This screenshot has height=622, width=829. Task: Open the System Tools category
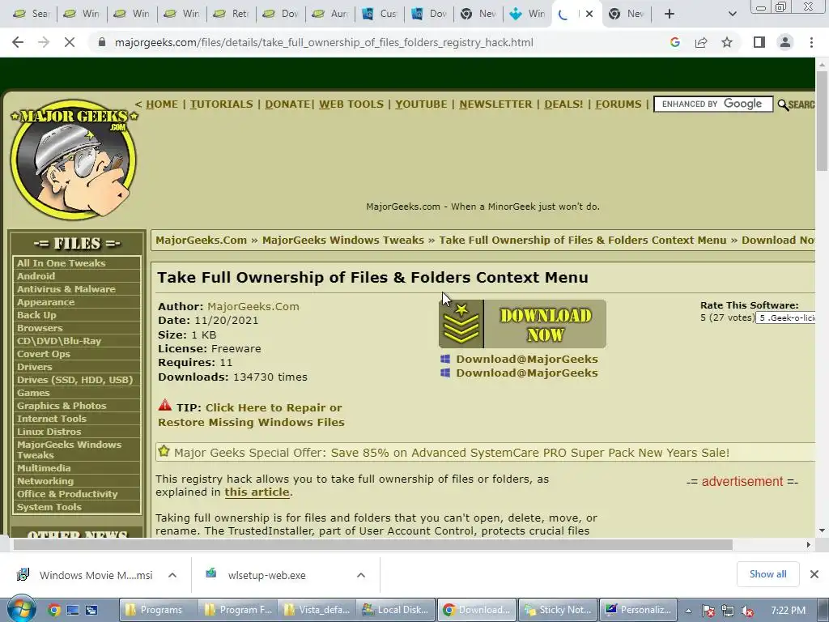pos(49,507)
